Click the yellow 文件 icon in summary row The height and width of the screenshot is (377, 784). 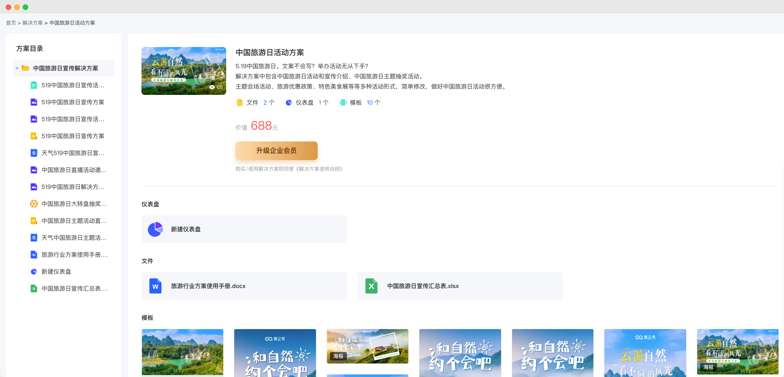(240, 103)
